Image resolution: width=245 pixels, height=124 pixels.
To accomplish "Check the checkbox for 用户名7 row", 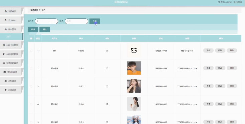I will 31,86.
